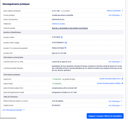This screenshot has width=128, height=119.
Task: Click the Numéro SIRET (siège) label
Action: pyautogui.click(x=11, y=43)
